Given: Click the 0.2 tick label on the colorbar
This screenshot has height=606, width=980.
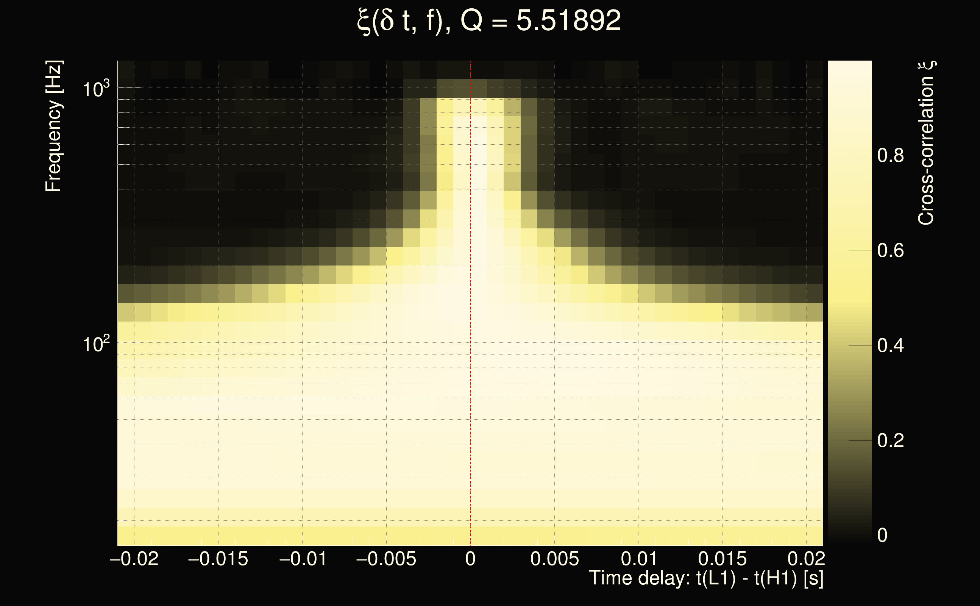Looking at the screenshot, I should click(x=890, y=441).
